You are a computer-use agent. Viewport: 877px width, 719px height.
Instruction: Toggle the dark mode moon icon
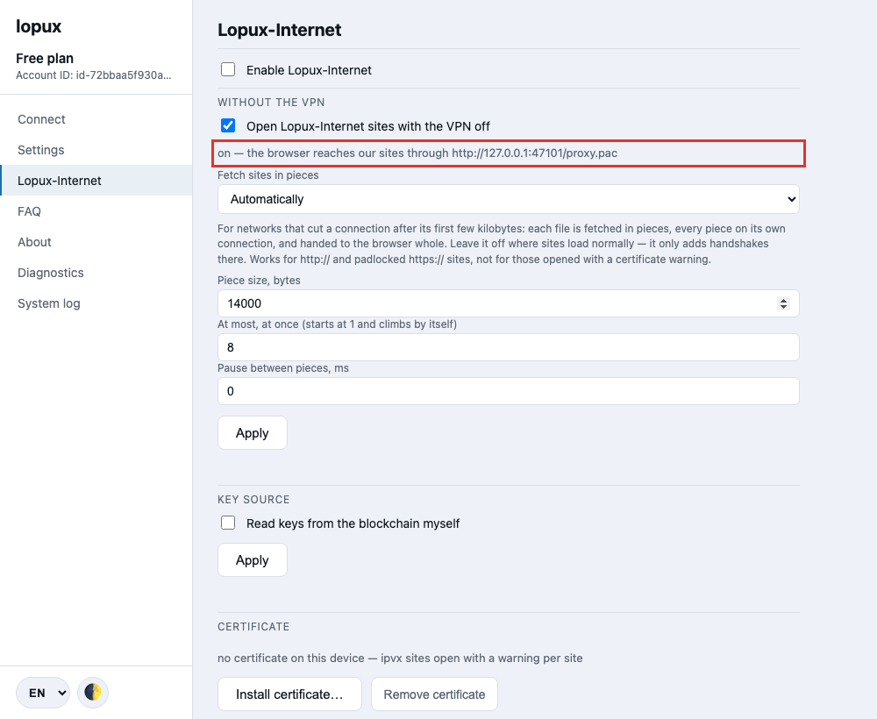(93, 693)
